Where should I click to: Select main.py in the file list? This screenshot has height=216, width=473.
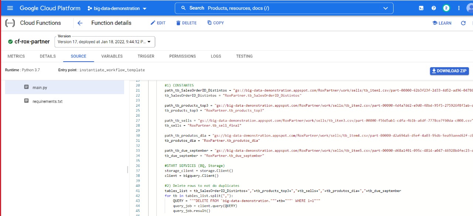65,88
